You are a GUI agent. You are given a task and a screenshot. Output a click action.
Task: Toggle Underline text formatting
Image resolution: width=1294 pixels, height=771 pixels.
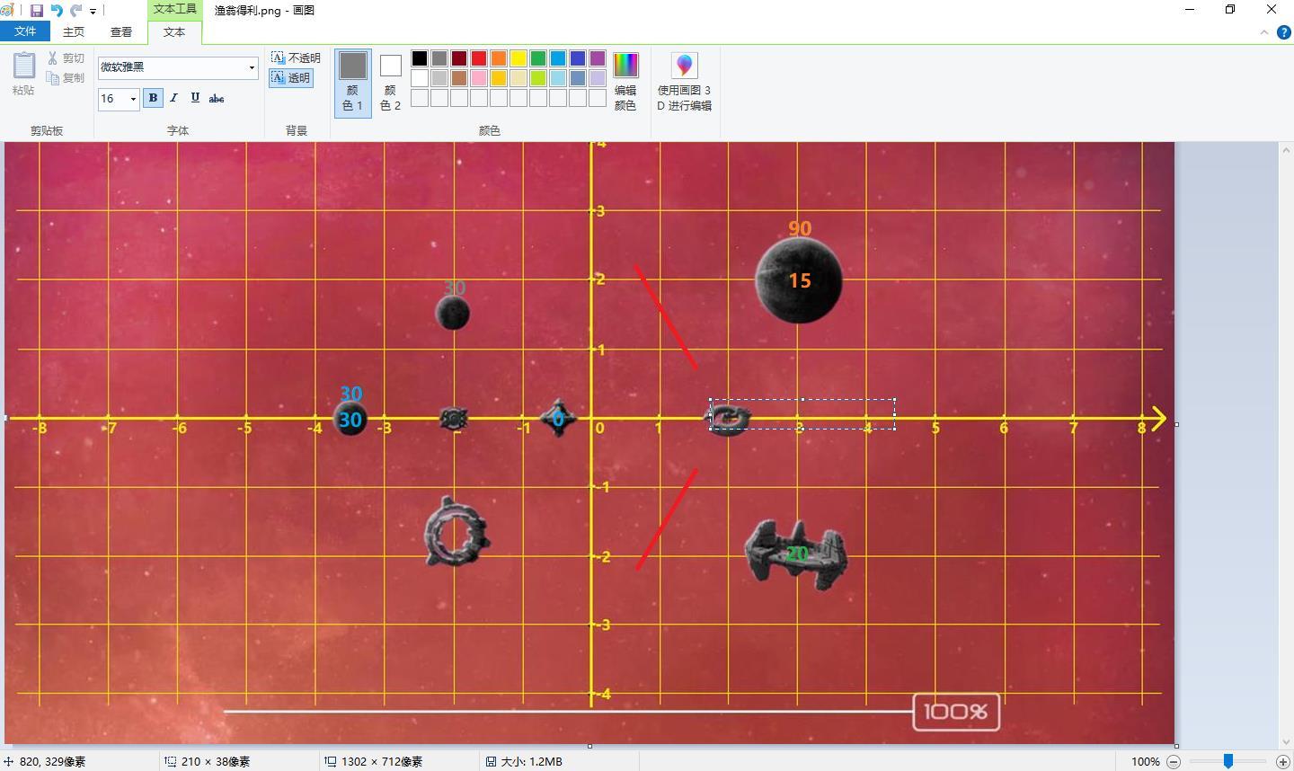pyautogui.click(x=195, y=98)
